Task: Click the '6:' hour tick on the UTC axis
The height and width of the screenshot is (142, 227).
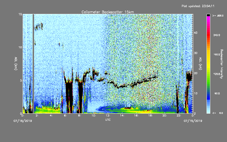Action: click(65, 116)
